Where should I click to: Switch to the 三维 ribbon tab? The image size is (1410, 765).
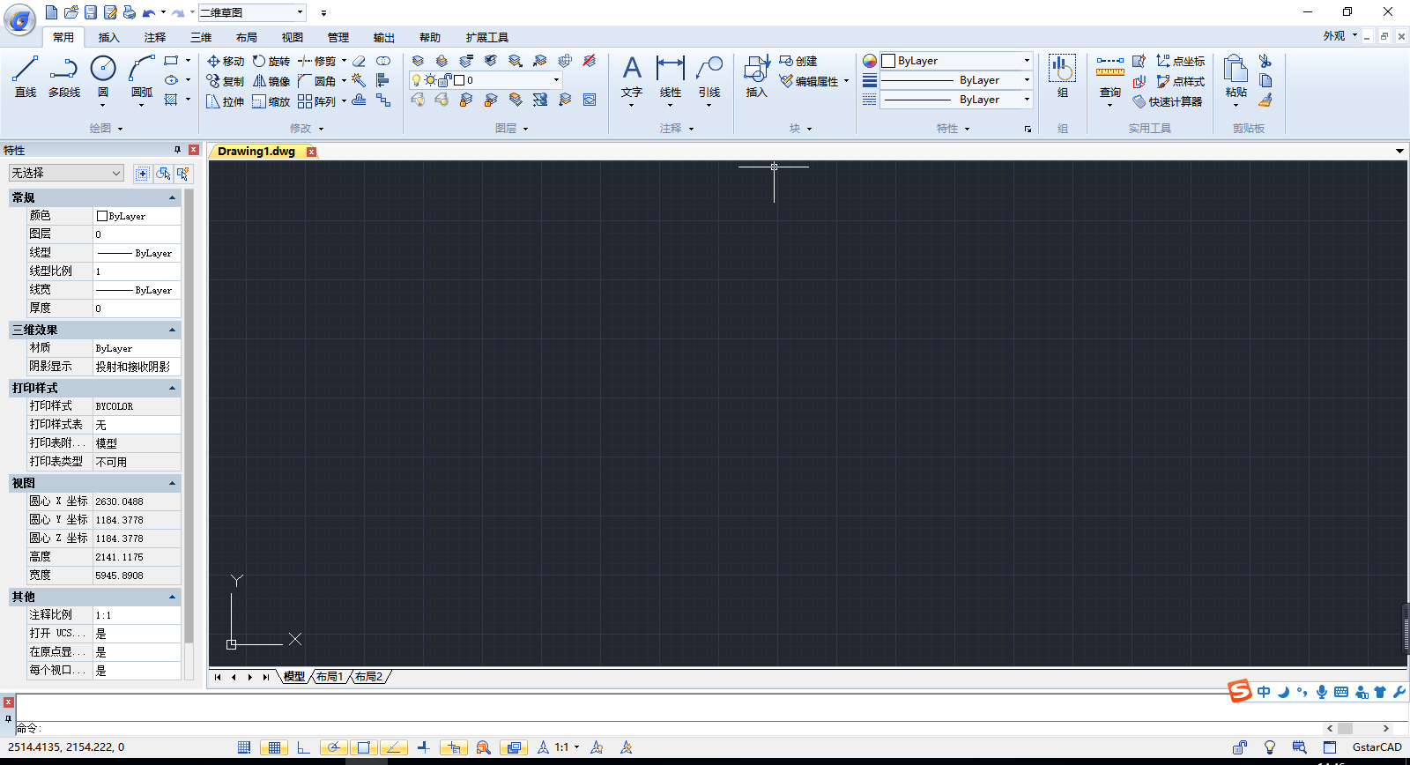tap(201, 37)
